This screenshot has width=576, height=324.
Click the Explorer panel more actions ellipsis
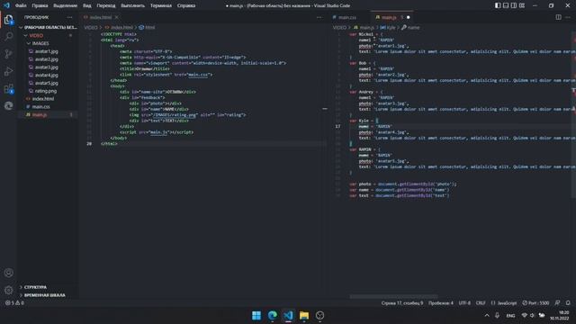70,17
